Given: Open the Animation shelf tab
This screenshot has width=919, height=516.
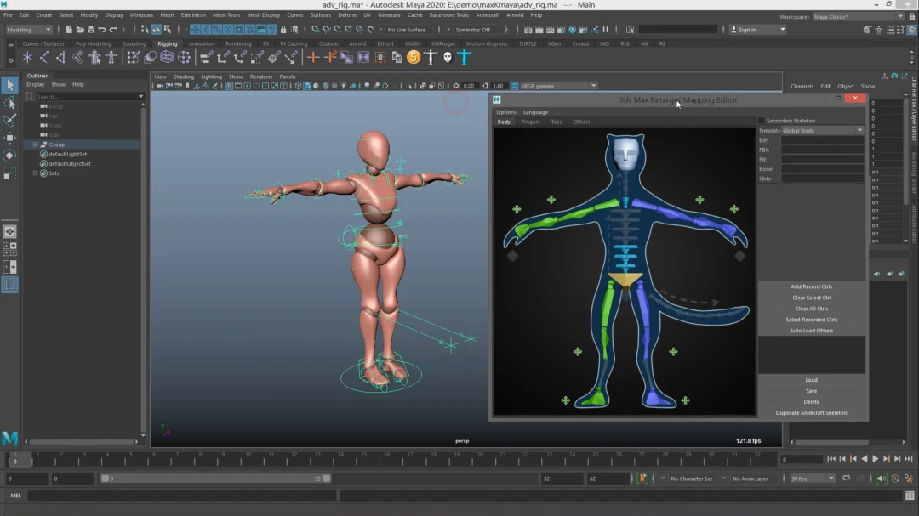Looking at the screenshot, I should click(x=201, y=43).
